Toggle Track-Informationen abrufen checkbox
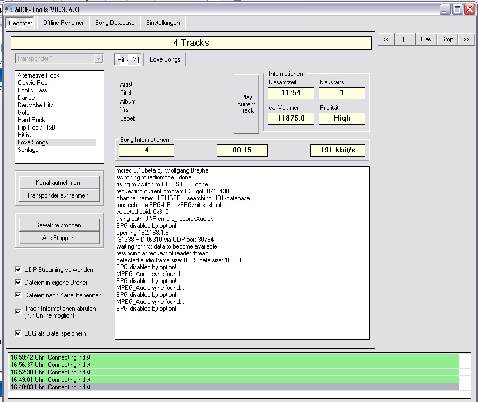 click(19, 312)
